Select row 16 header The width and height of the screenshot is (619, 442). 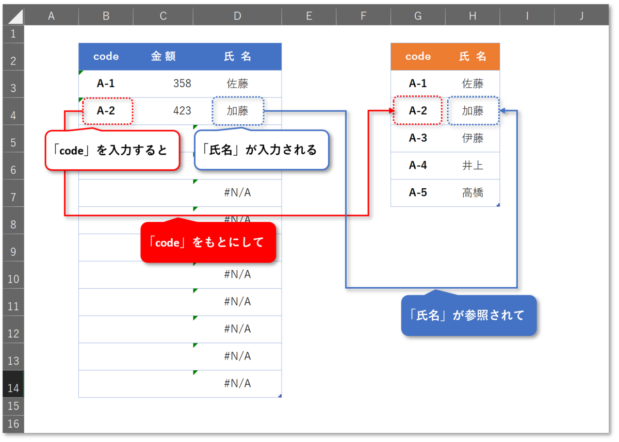pos(13,424)
